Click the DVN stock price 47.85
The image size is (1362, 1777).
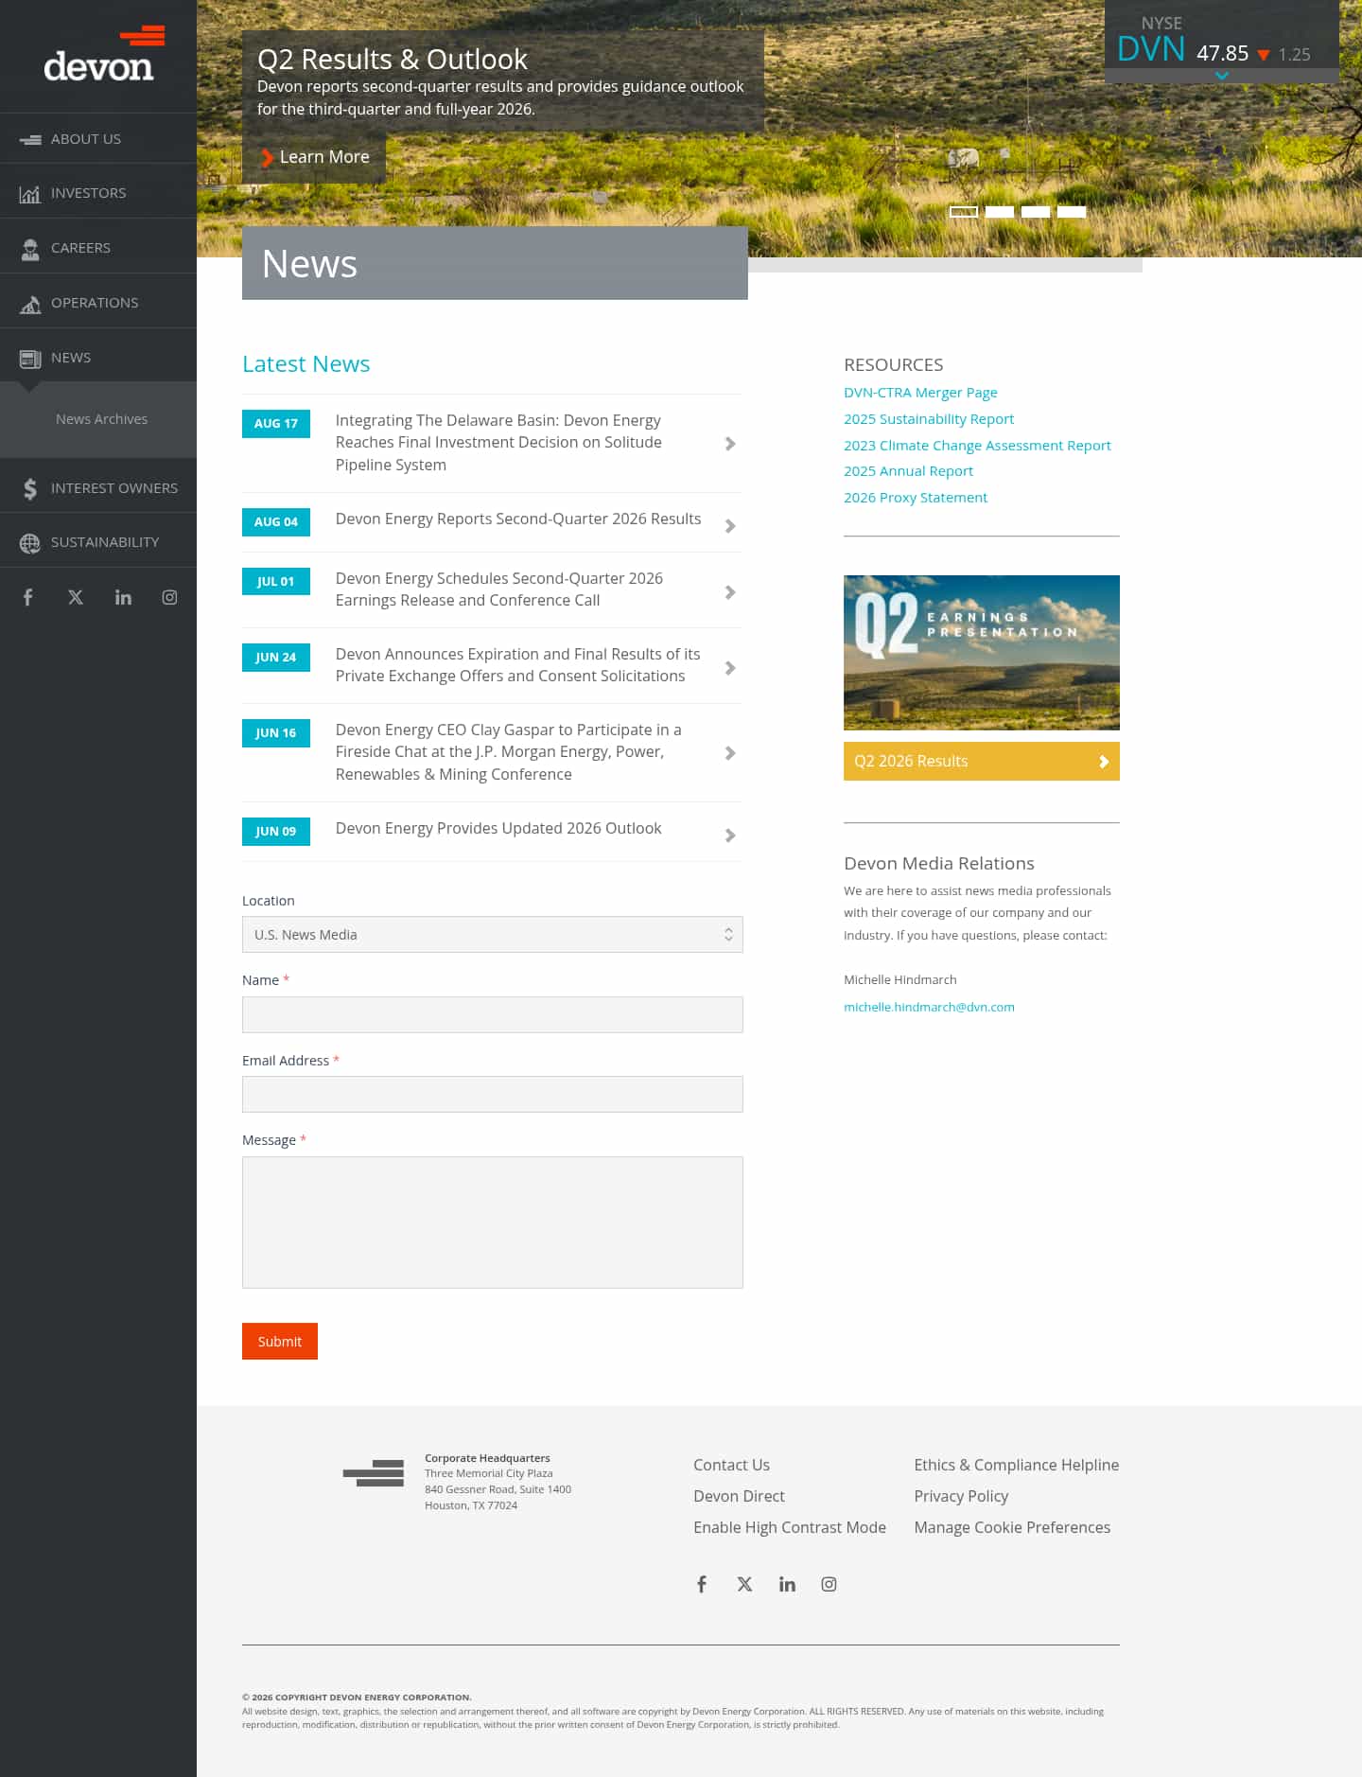(x=1222, y=54)
